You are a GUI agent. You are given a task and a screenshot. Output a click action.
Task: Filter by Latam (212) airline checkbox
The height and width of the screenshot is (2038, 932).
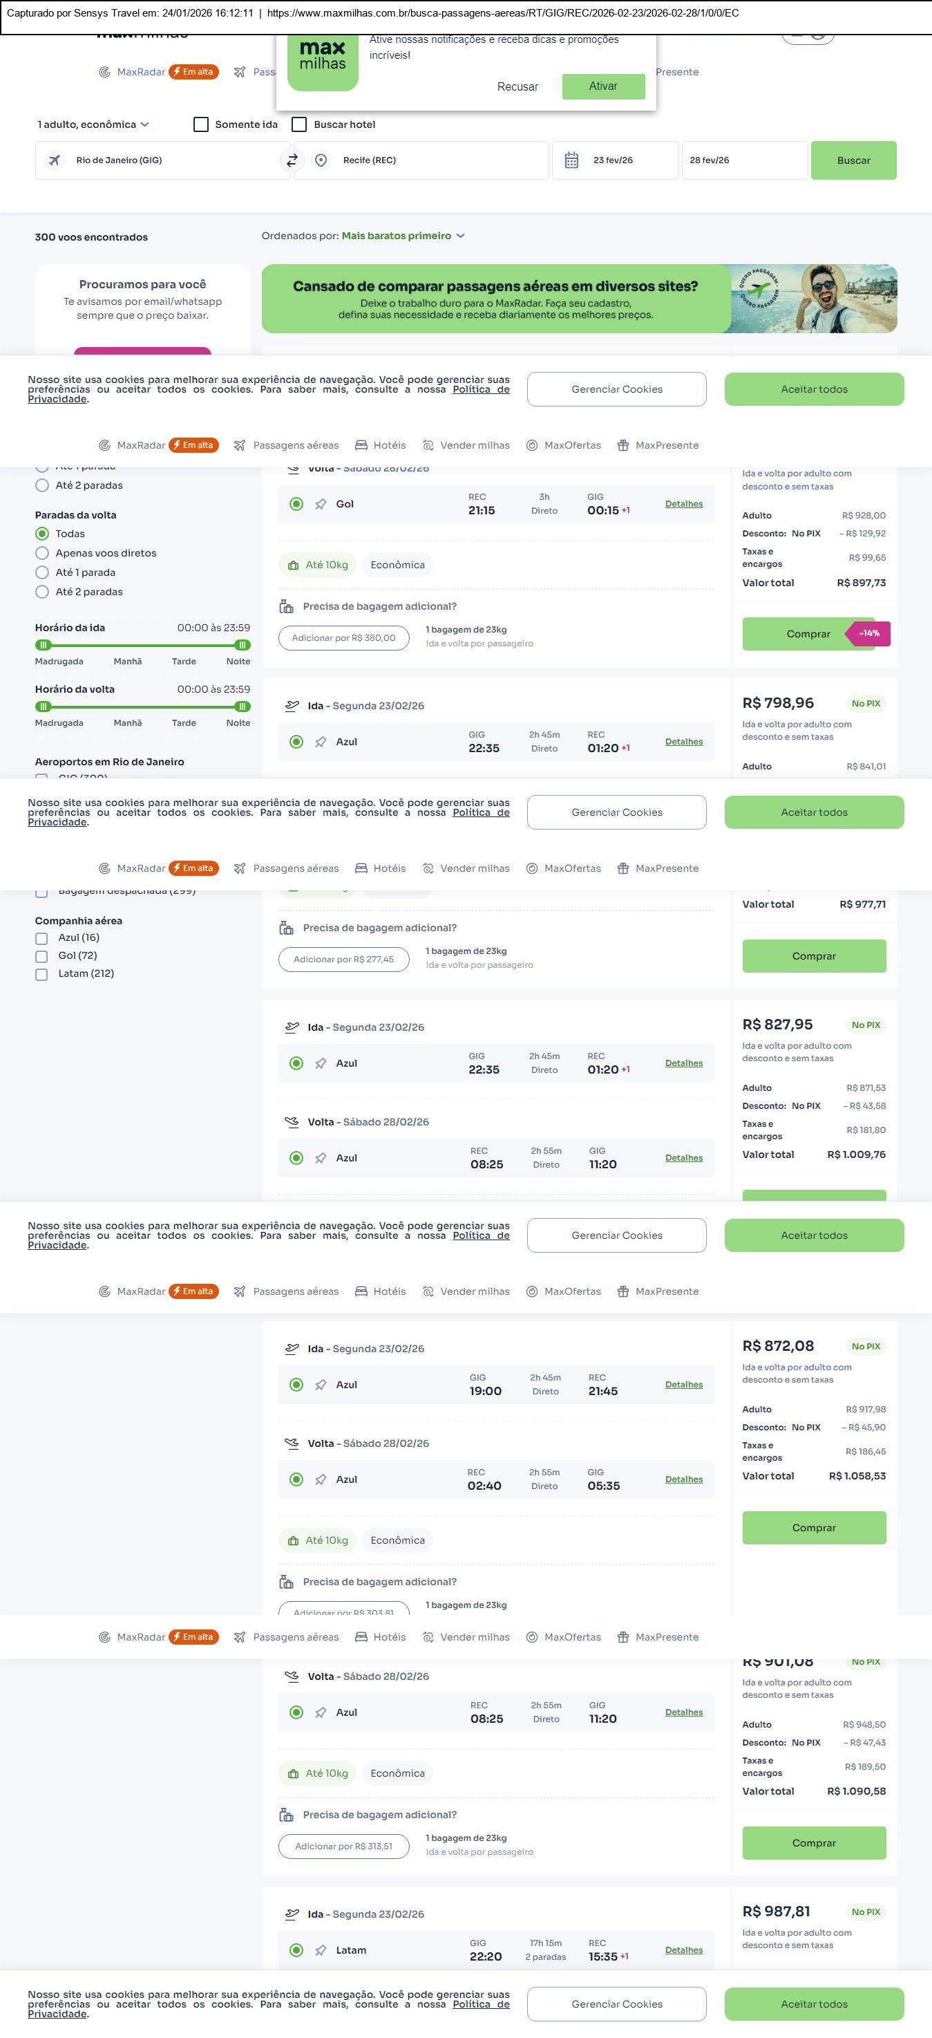pyautogui.click(x=42, y=974)
